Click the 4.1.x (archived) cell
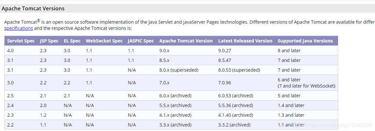The width and height of the screenshot is (375, 131). (175, 115)
